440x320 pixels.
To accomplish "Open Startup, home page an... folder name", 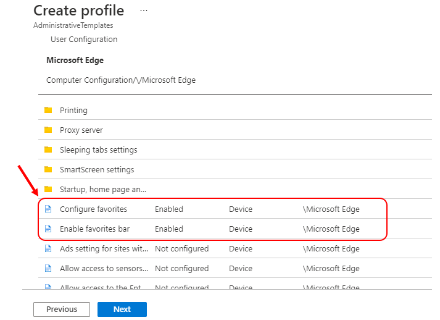I will [x=103, y=190].
